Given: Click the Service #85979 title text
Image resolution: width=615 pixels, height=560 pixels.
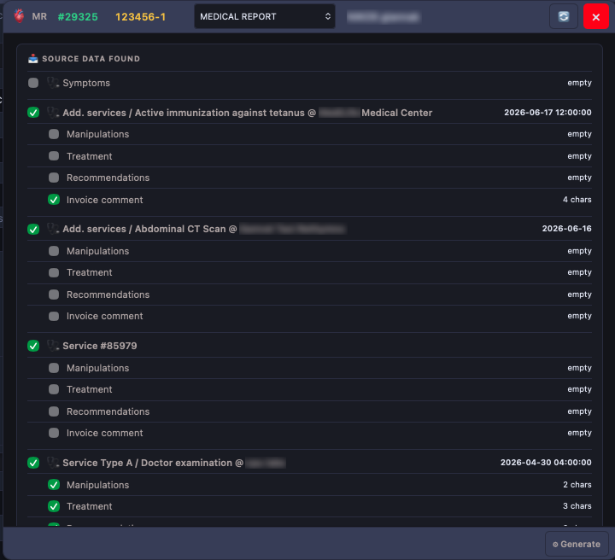Looking at the screenshot, I should tap(100, 346).
